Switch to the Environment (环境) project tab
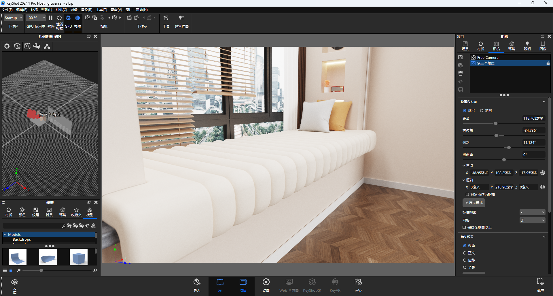 click(512, 46)
